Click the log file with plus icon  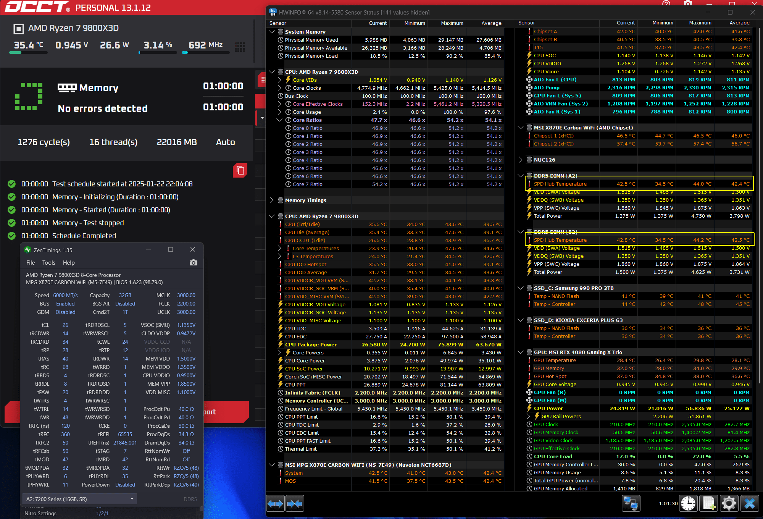pyautogui.click(x=709, y=503)
